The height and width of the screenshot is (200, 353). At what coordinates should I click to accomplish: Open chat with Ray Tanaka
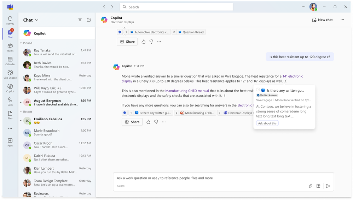click(57, 52)
